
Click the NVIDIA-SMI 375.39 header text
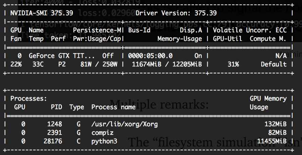42,13
